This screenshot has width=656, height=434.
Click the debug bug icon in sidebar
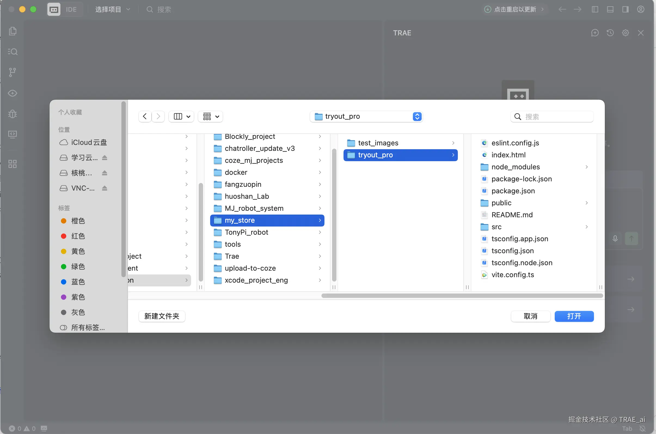click(x=13, y=114)
